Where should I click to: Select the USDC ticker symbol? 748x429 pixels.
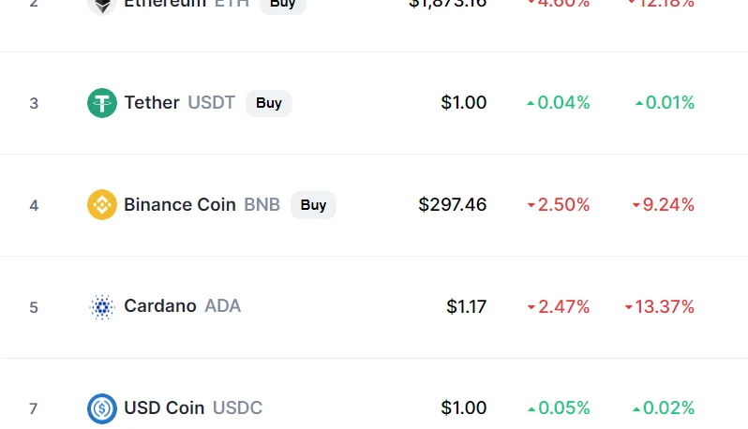pyautogui.click(x=237, y=408)
